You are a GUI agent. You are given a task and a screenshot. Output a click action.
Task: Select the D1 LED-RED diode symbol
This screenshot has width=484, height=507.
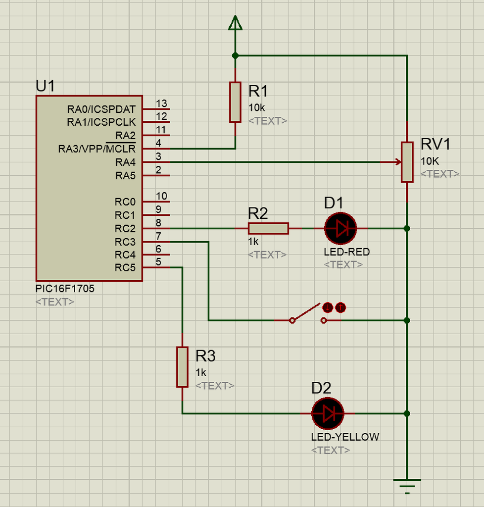[340, 229]
